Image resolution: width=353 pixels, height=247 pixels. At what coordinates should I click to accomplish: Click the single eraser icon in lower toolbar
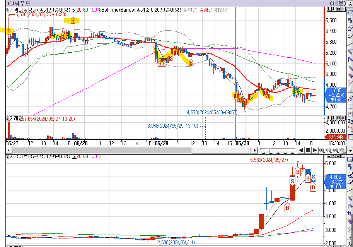(350, 182)
